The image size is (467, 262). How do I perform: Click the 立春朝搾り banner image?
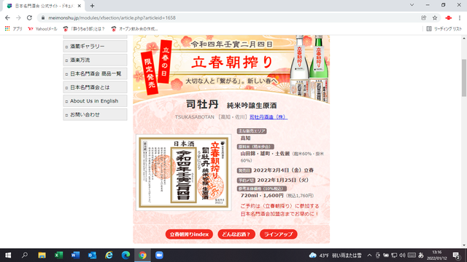(x=231, y=68)
